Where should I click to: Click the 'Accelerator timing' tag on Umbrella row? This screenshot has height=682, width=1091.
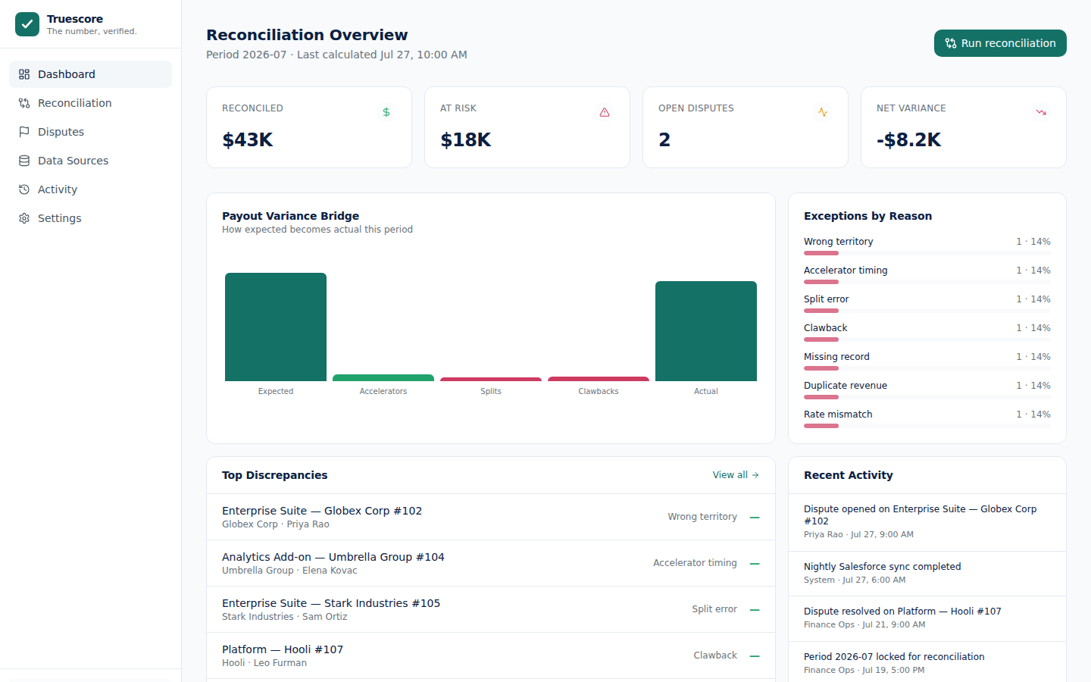[x=695, y=563]
